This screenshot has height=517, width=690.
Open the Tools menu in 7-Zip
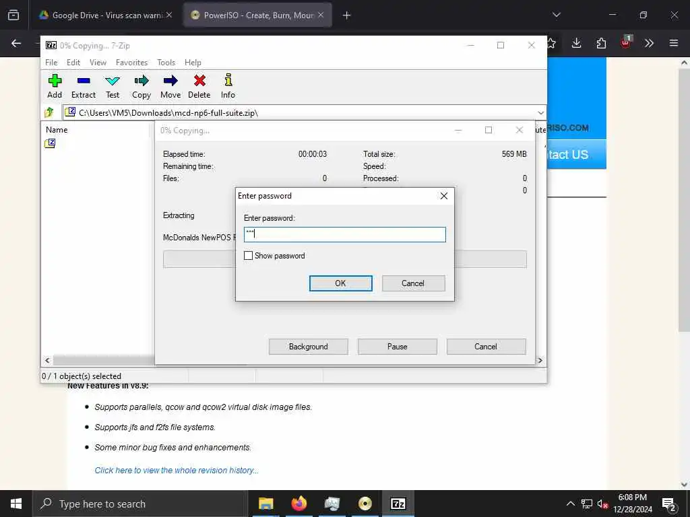coord(166,63)
